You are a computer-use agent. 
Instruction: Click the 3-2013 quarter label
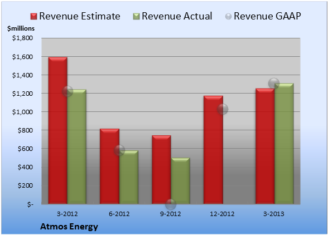274,214
